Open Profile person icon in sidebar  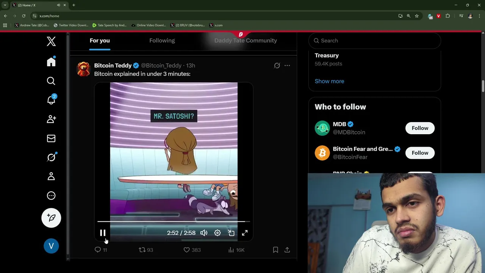click(x=51, y=176)
